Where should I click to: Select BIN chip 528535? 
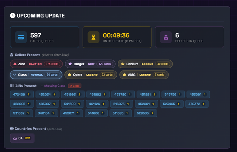[146, 113]
